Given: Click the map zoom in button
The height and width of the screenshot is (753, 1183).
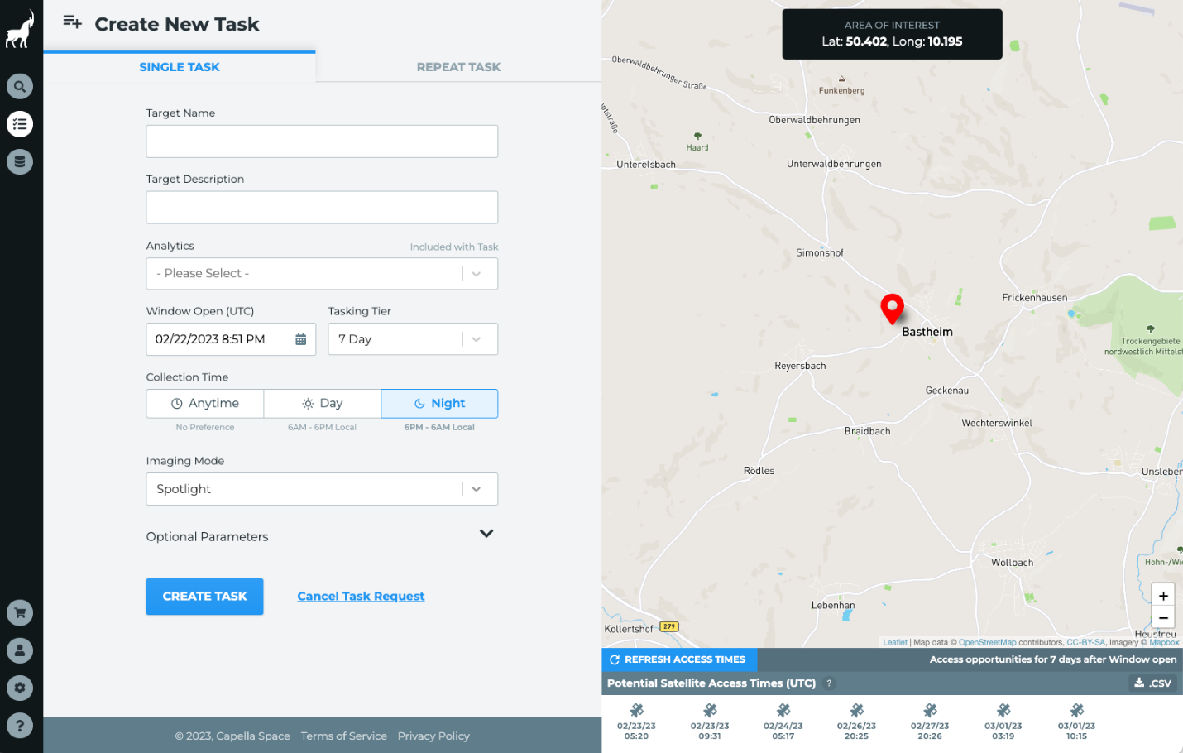Looking at the screenshot, I should (1163, 596).
